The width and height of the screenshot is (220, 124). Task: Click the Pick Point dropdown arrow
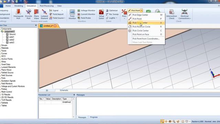pos(142,10)
